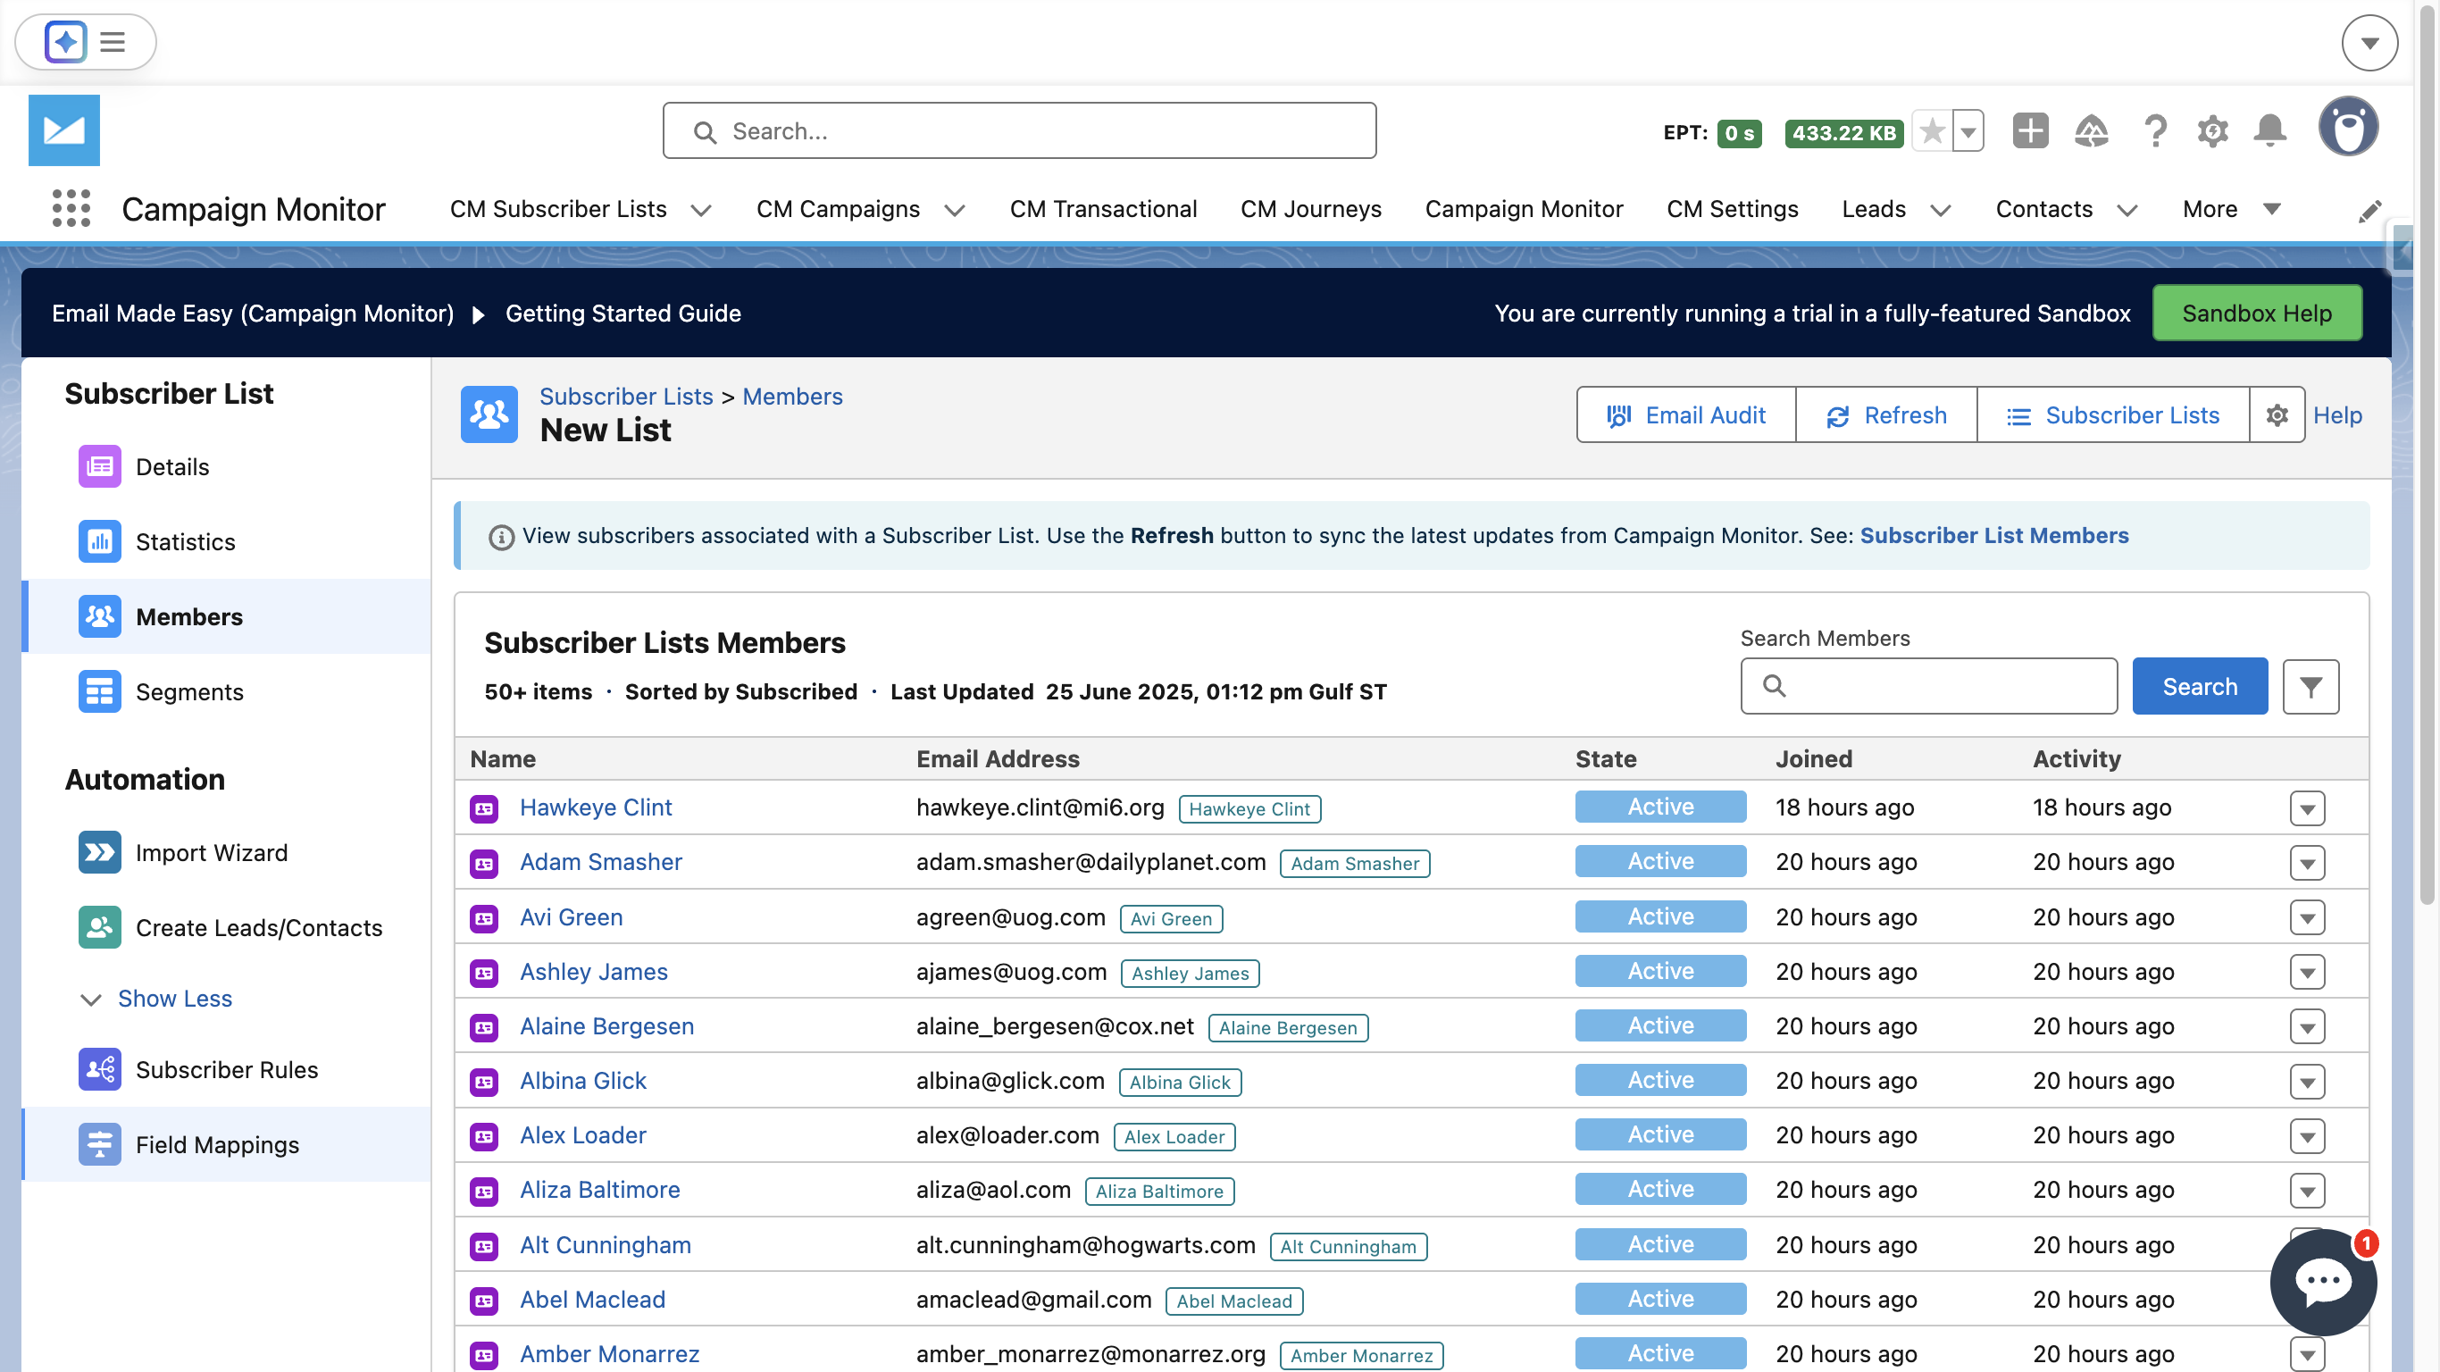Screen dimensions: 2440x1372
Task: Click the Create Leads/Contacts icon
Action: click(99, 926)
